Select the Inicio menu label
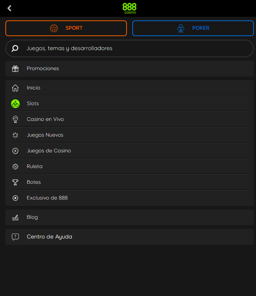 click(x=34, y=88)
